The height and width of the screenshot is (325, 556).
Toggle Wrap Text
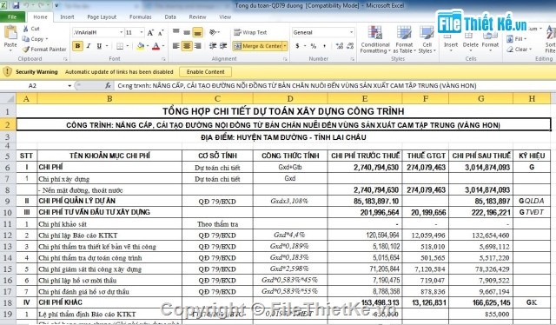[x=250, y=32]
